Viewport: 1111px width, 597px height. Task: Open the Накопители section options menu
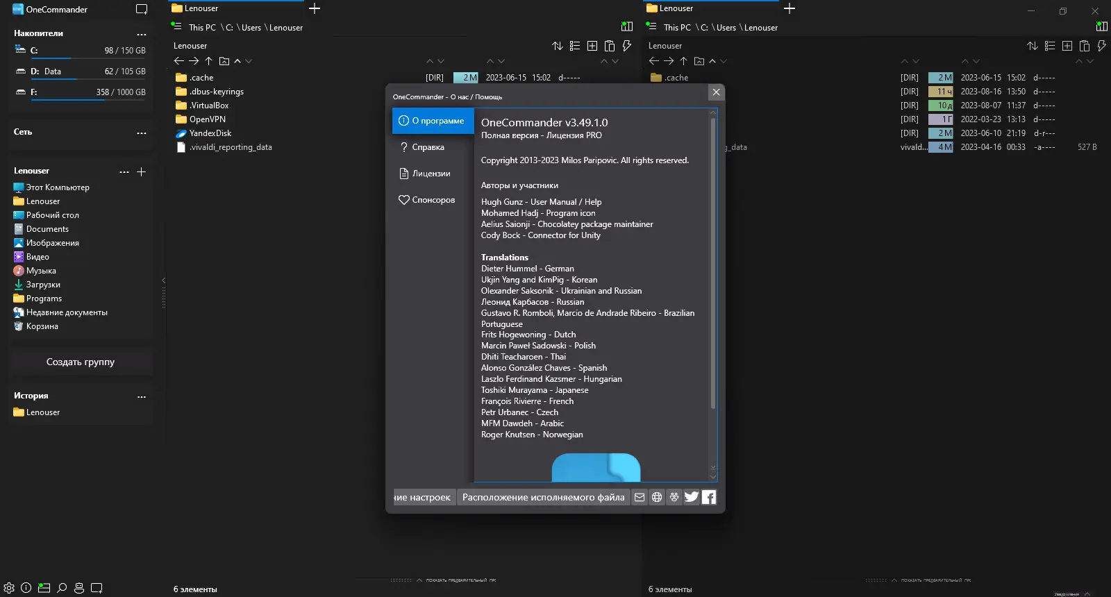142,34
